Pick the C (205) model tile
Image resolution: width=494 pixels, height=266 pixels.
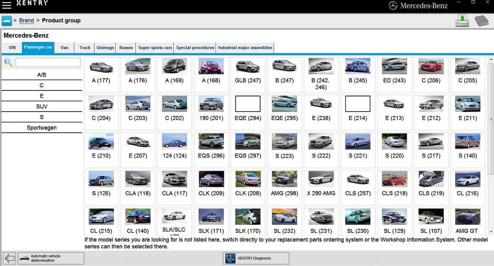point(468,75)
